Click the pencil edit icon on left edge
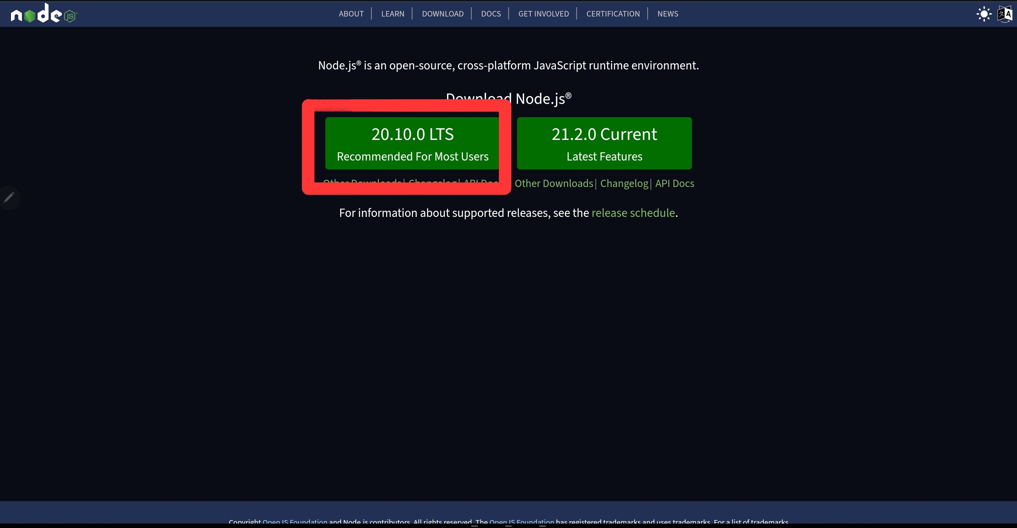 pos(9,197)
